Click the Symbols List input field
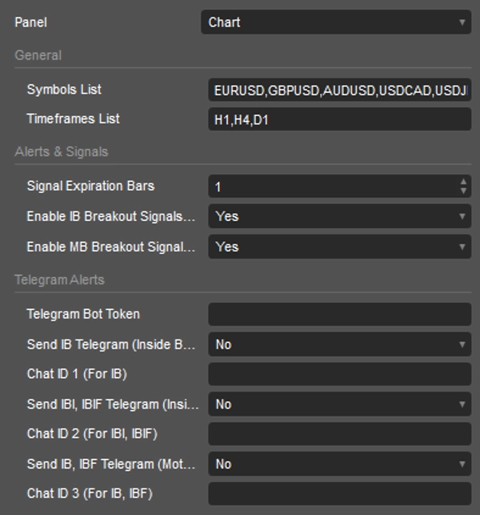Screen dimensions: 480x515 339,91
